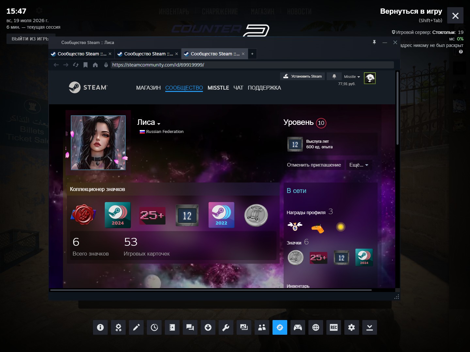The width and height of the screenshot is (470, 352).
Task: Go back in the overlay browser
Action: click(56, 65)
